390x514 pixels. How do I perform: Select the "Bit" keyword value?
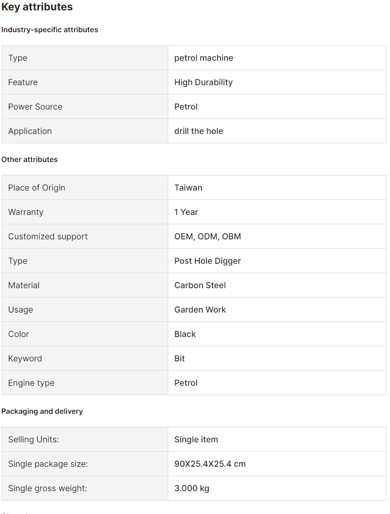[179, 358]
